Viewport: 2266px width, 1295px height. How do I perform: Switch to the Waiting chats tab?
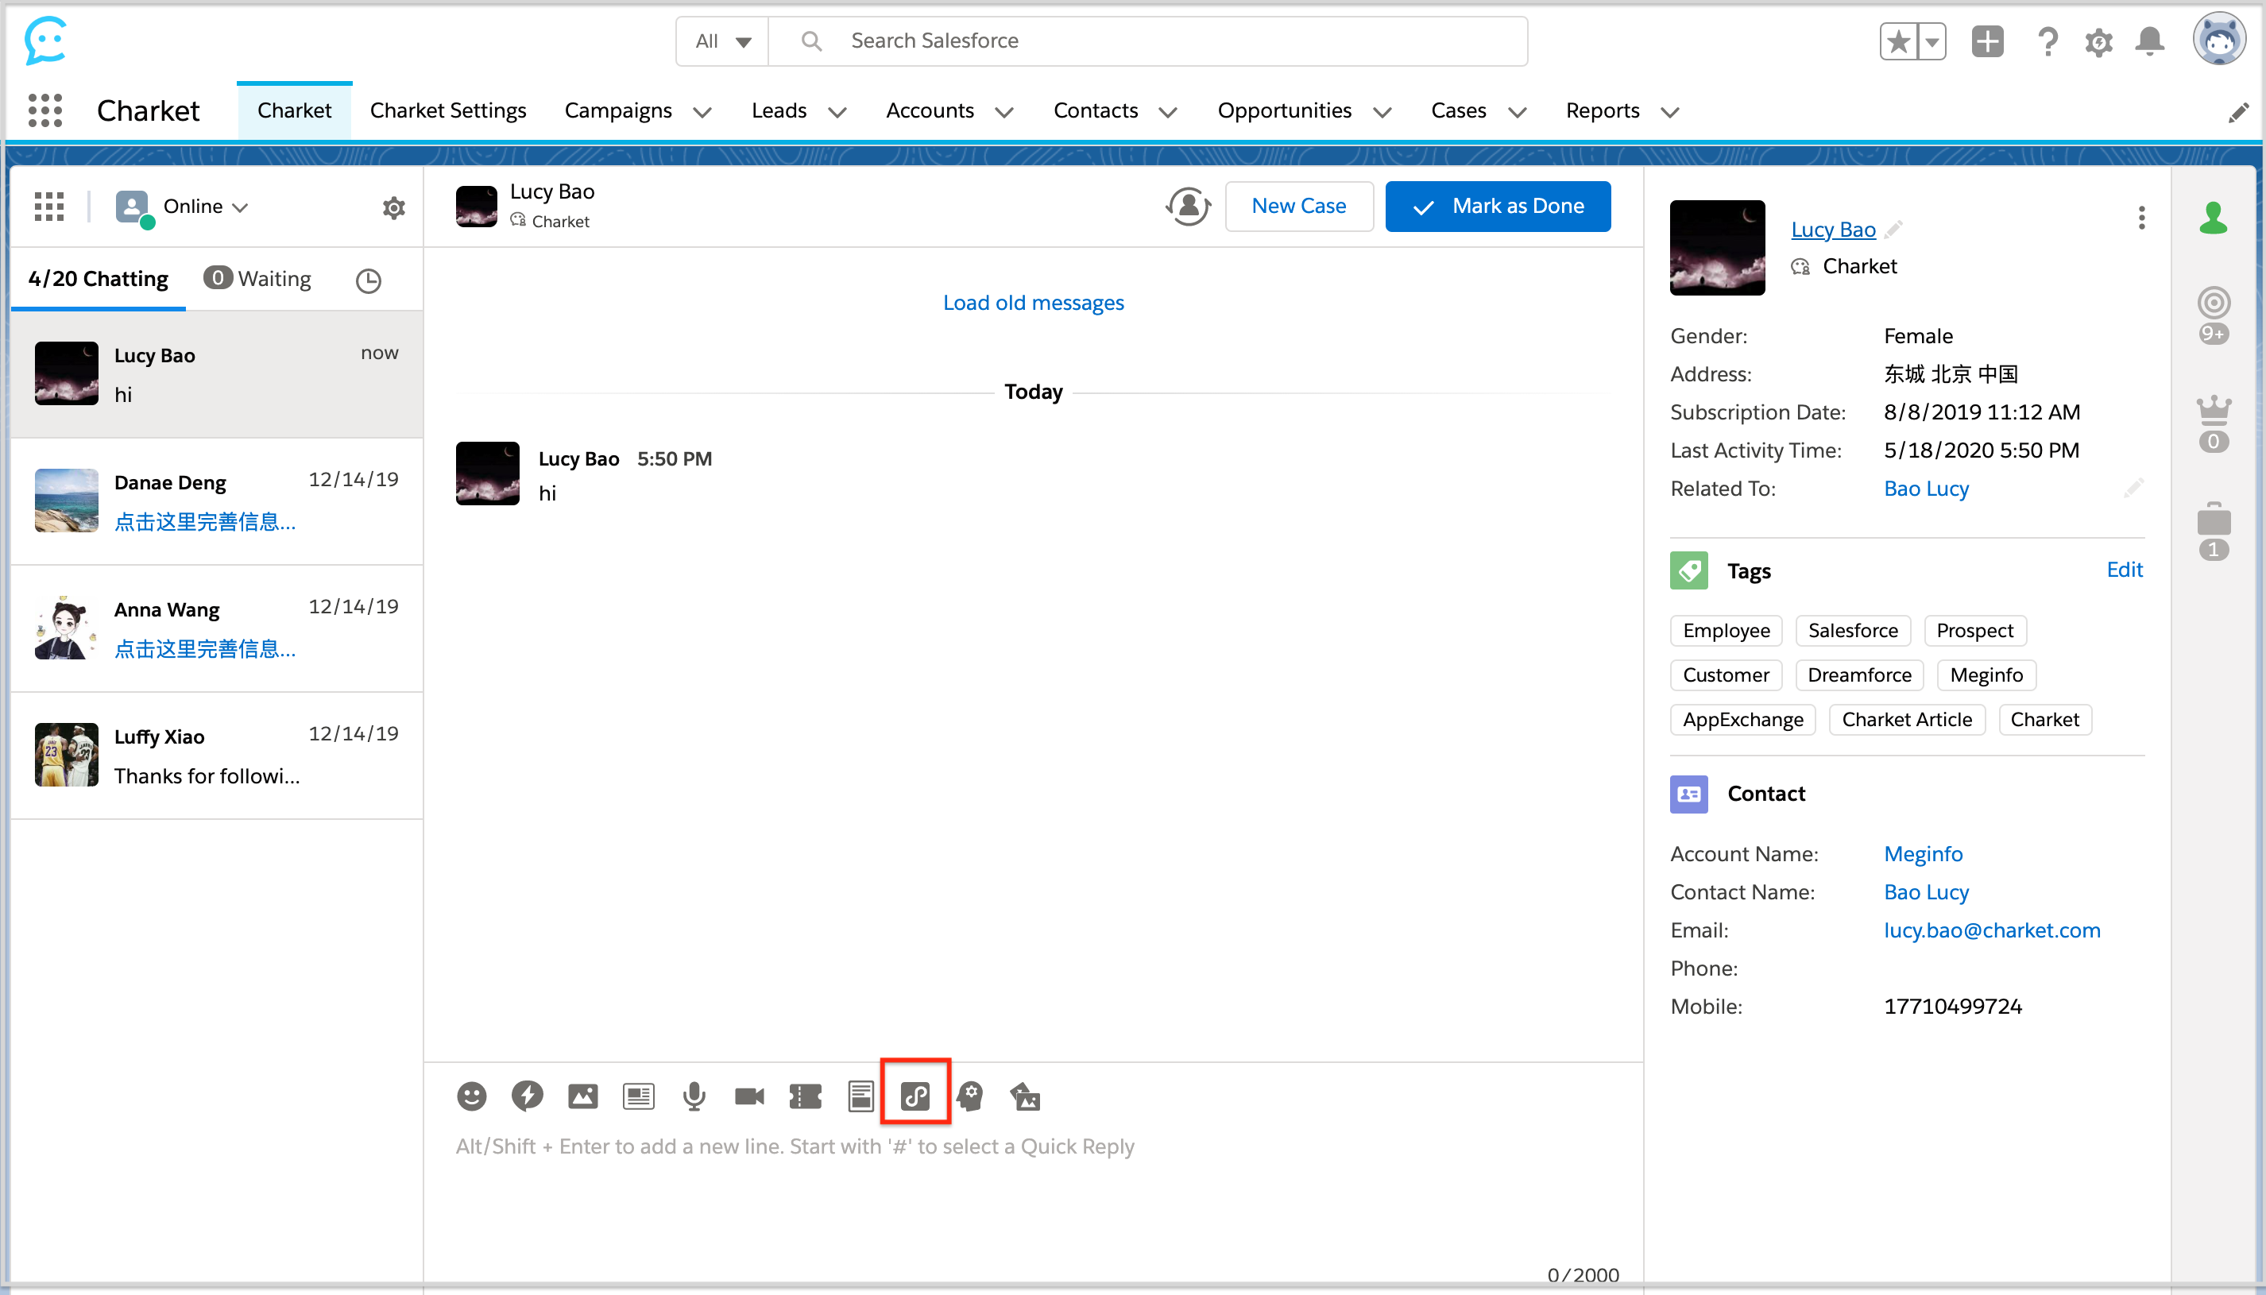pos(258,280)
